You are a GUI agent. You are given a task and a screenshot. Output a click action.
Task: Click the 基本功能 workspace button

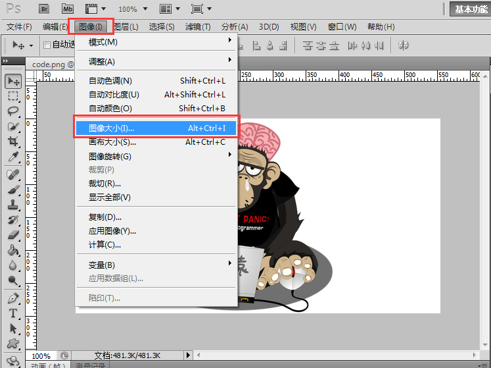(470, 9)
